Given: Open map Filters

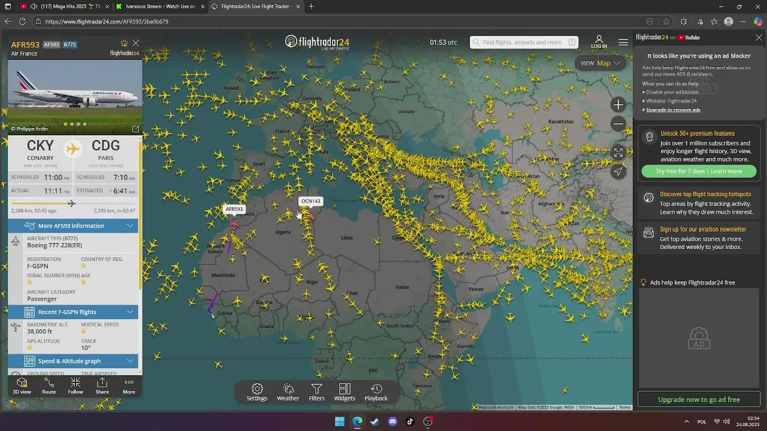Looking at the screenshot, I should (316, 393).
